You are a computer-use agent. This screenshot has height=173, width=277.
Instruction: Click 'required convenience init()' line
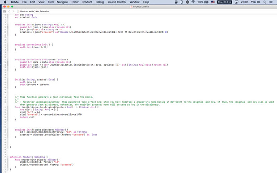(x=34, y=44)
